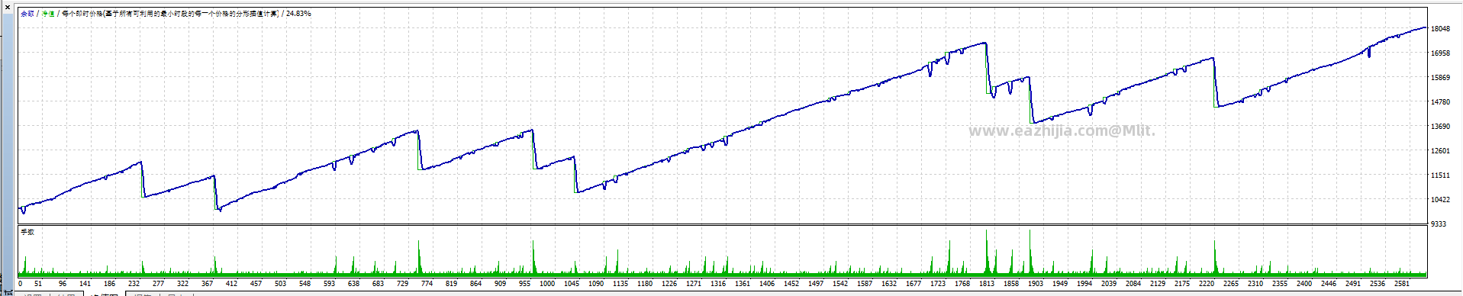
Task: Click trade number 1542 on horizontal axis
Action: pos(840,284)
